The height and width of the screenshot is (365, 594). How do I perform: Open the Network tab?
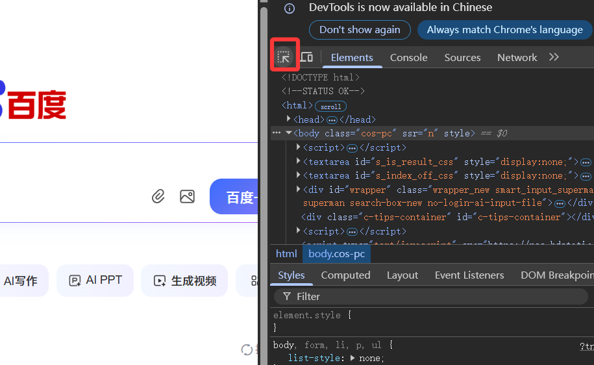coord(517,58)
